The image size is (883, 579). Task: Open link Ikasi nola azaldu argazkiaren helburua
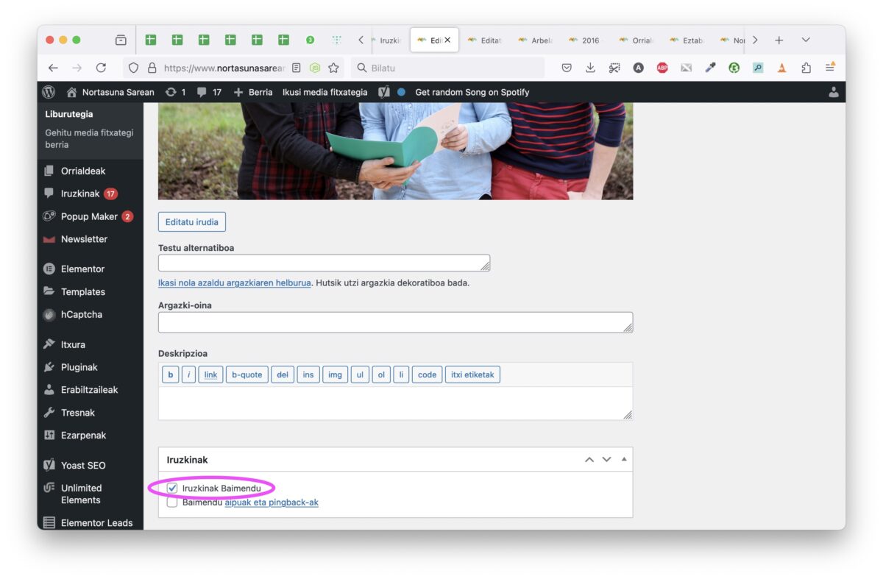coord(235,283)
